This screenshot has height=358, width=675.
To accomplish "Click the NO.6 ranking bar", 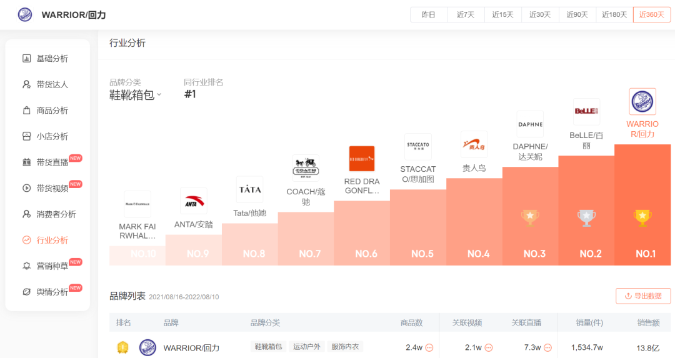I will point(362,233).
